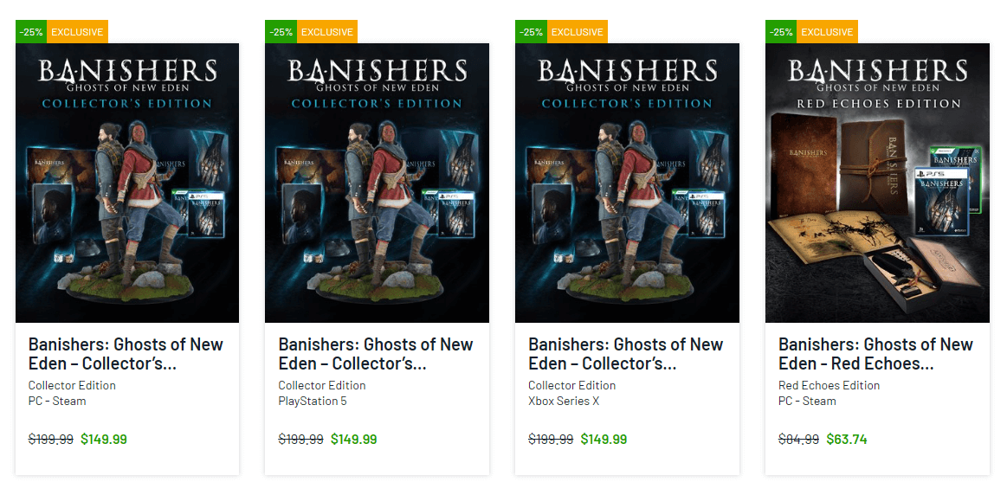Click the EXCLUSIVE badge on PC Steam Collector's card

click(77, 32)
